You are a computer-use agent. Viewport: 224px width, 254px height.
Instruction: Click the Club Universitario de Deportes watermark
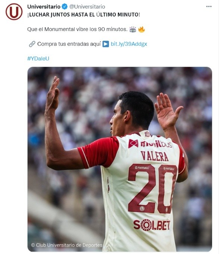pos(67,245)
